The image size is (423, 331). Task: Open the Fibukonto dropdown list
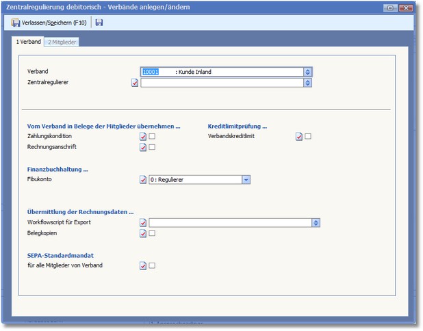246,180
